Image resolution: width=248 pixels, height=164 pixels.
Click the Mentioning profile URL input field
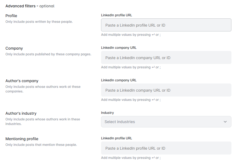pos(166,148)
